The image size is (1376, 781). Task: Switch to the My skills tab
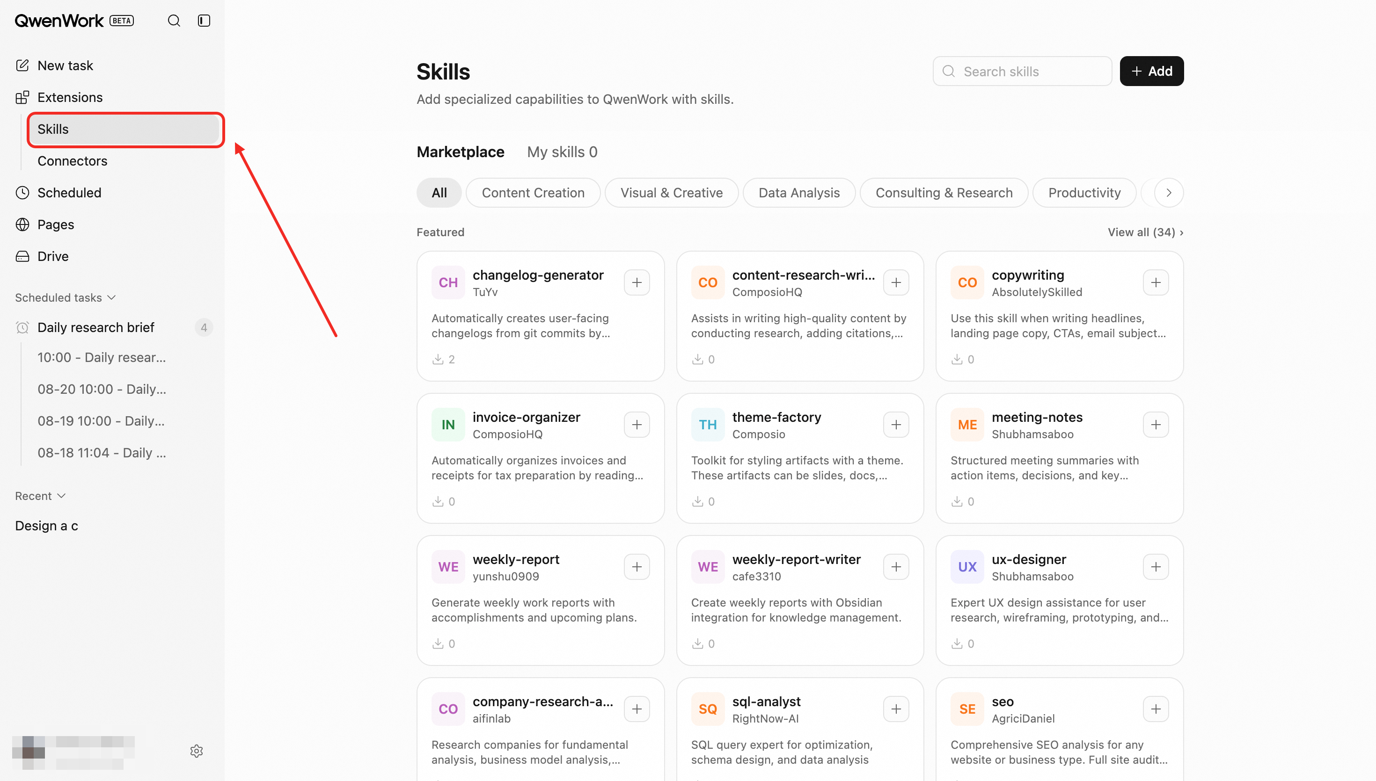(x=562, y=152)
